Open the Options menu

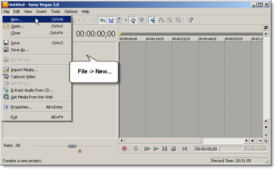71,11
